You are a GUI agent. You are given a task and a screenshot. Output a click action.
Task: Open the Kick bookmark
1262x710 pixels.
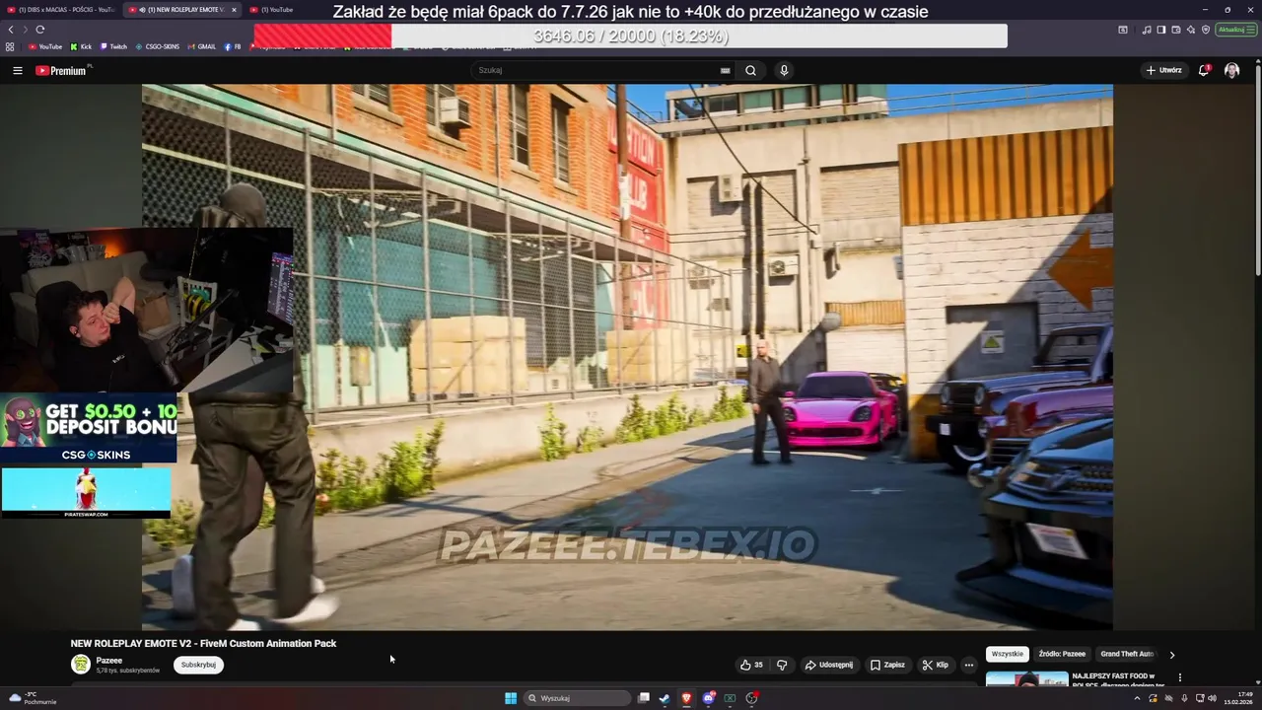(x=81, y=46)
